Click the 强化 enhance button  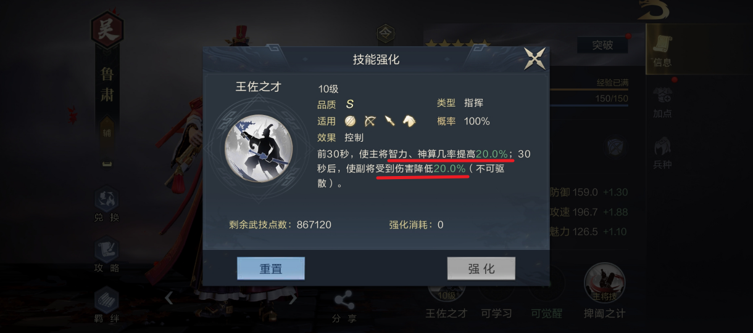481,268
